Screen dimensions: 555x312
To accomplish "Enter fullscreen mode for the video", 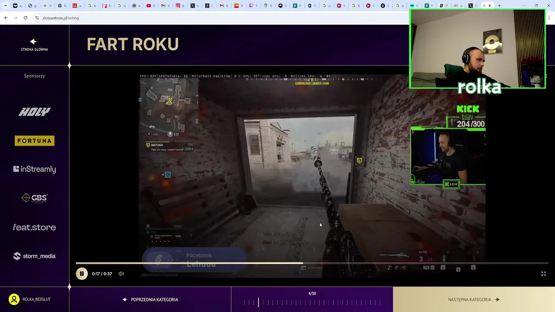I will coord(543,274).
